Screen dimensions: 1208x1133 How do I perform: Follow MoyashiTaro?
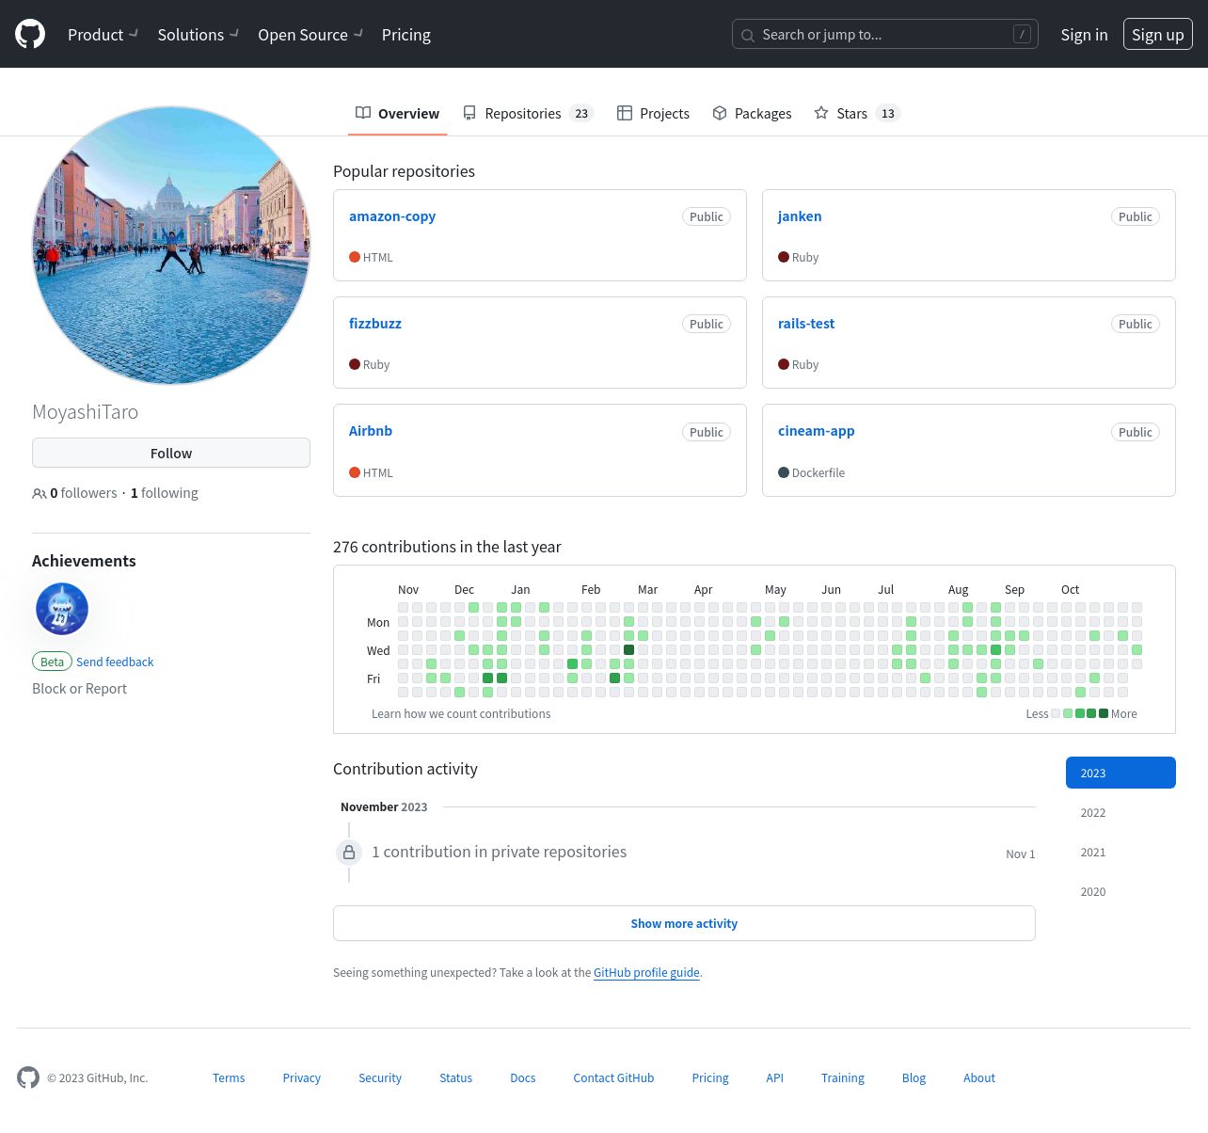pyautogui.click(x=171, y=453)
